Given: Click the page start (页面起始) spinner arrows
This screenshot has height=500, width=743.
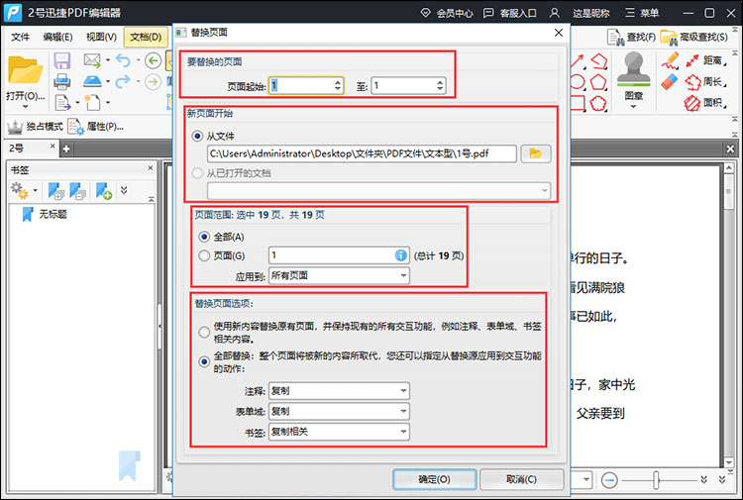Looking at the screenshot, I should point(338,85).
